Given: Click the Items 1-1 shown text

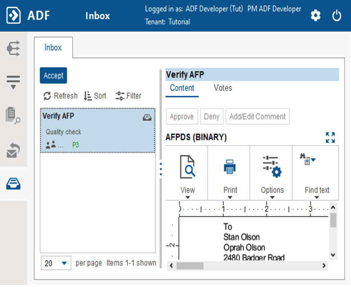Looking at the screenshot, I should (x=131, y=263).
